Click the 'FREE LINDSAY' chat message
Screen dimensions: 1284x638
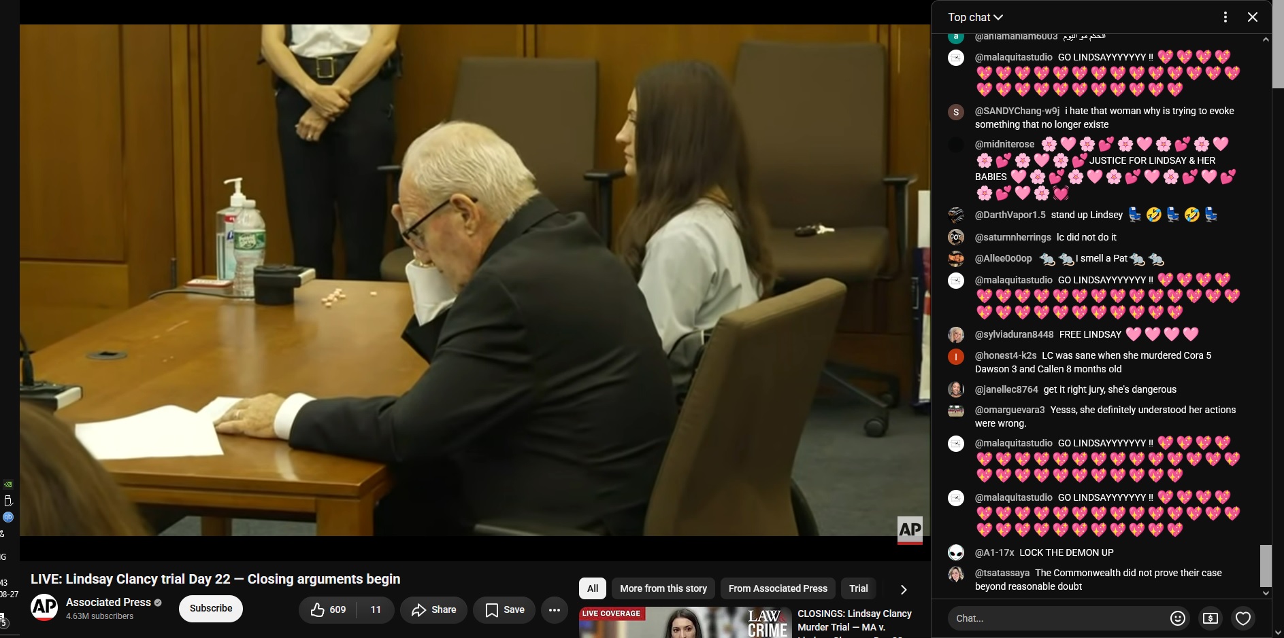(1090, 334)
